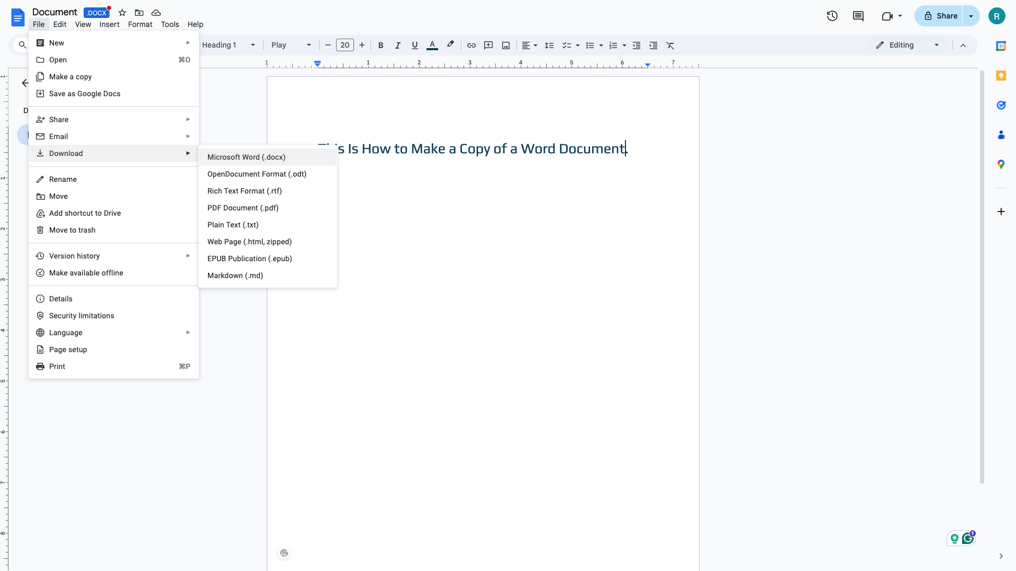Click the Bold formatting icon
Viewport: 1016px width, 571px height.
[380, 45]
